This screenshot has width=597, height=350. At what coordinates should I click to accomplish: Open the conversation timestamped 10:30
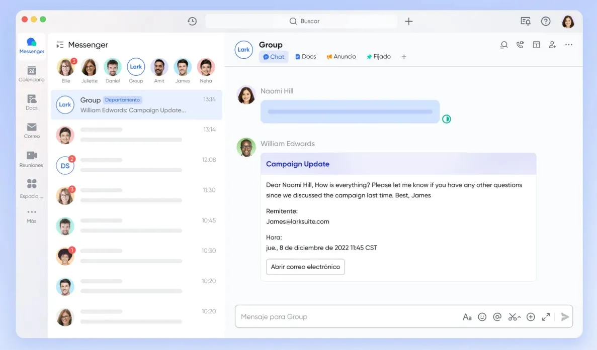[136, 257]
